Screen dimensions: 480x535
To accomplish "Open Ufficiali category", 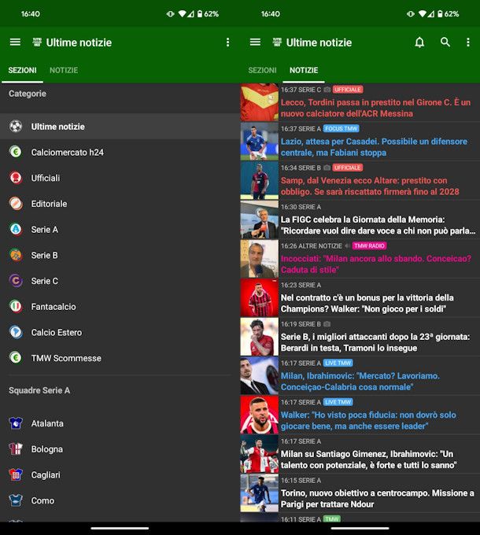I will [120, 178].
